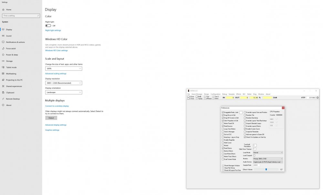
Task: Open Advanced scaling settings link
Action: coord(56,73)
